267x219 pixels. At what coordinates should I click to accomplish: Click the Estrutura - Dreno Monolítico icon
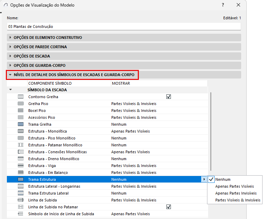(21, 159)
